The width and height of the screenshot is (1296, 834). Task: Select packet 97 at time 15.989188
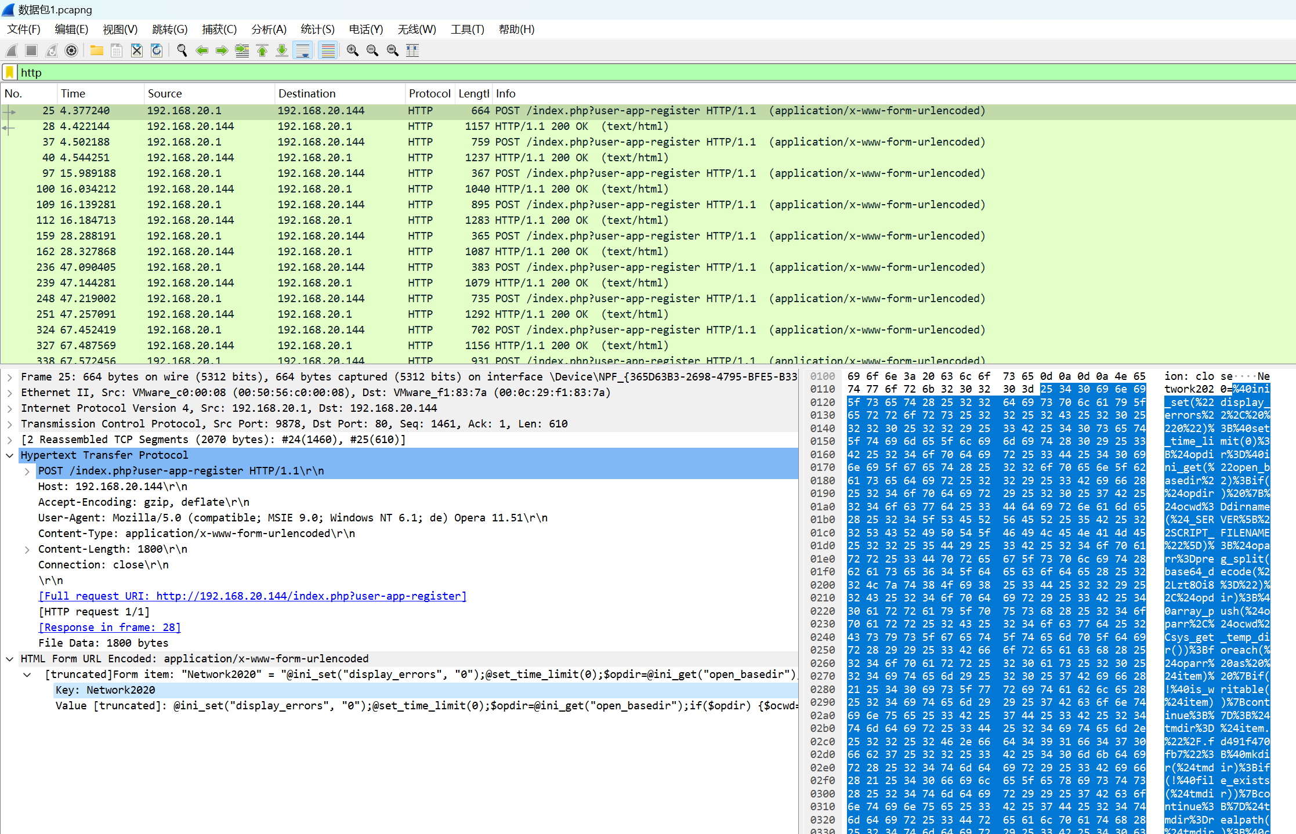pyautogui.click(x=648, y=173)
